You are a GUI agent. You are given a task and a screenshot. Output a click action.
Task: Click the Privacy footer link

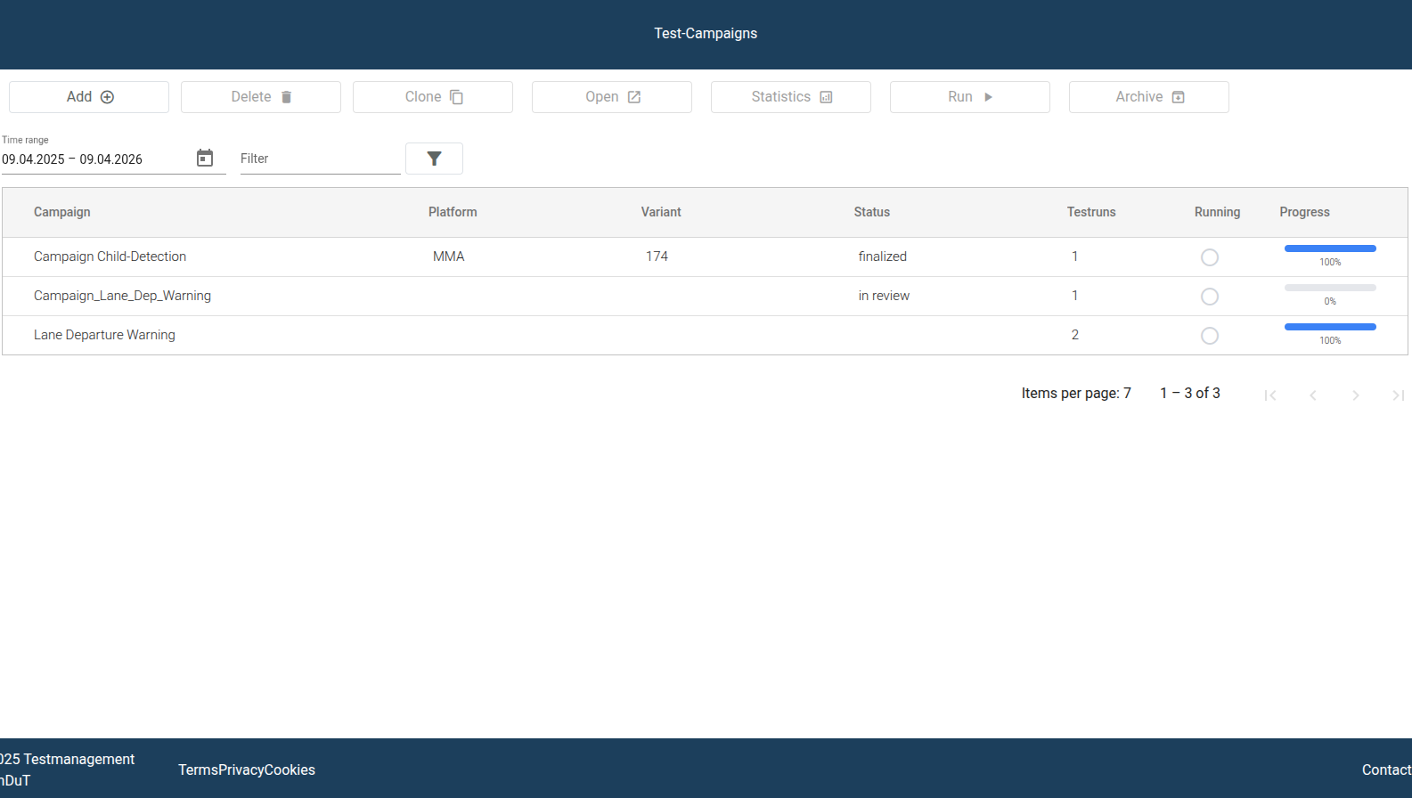(x=241, y=769)
